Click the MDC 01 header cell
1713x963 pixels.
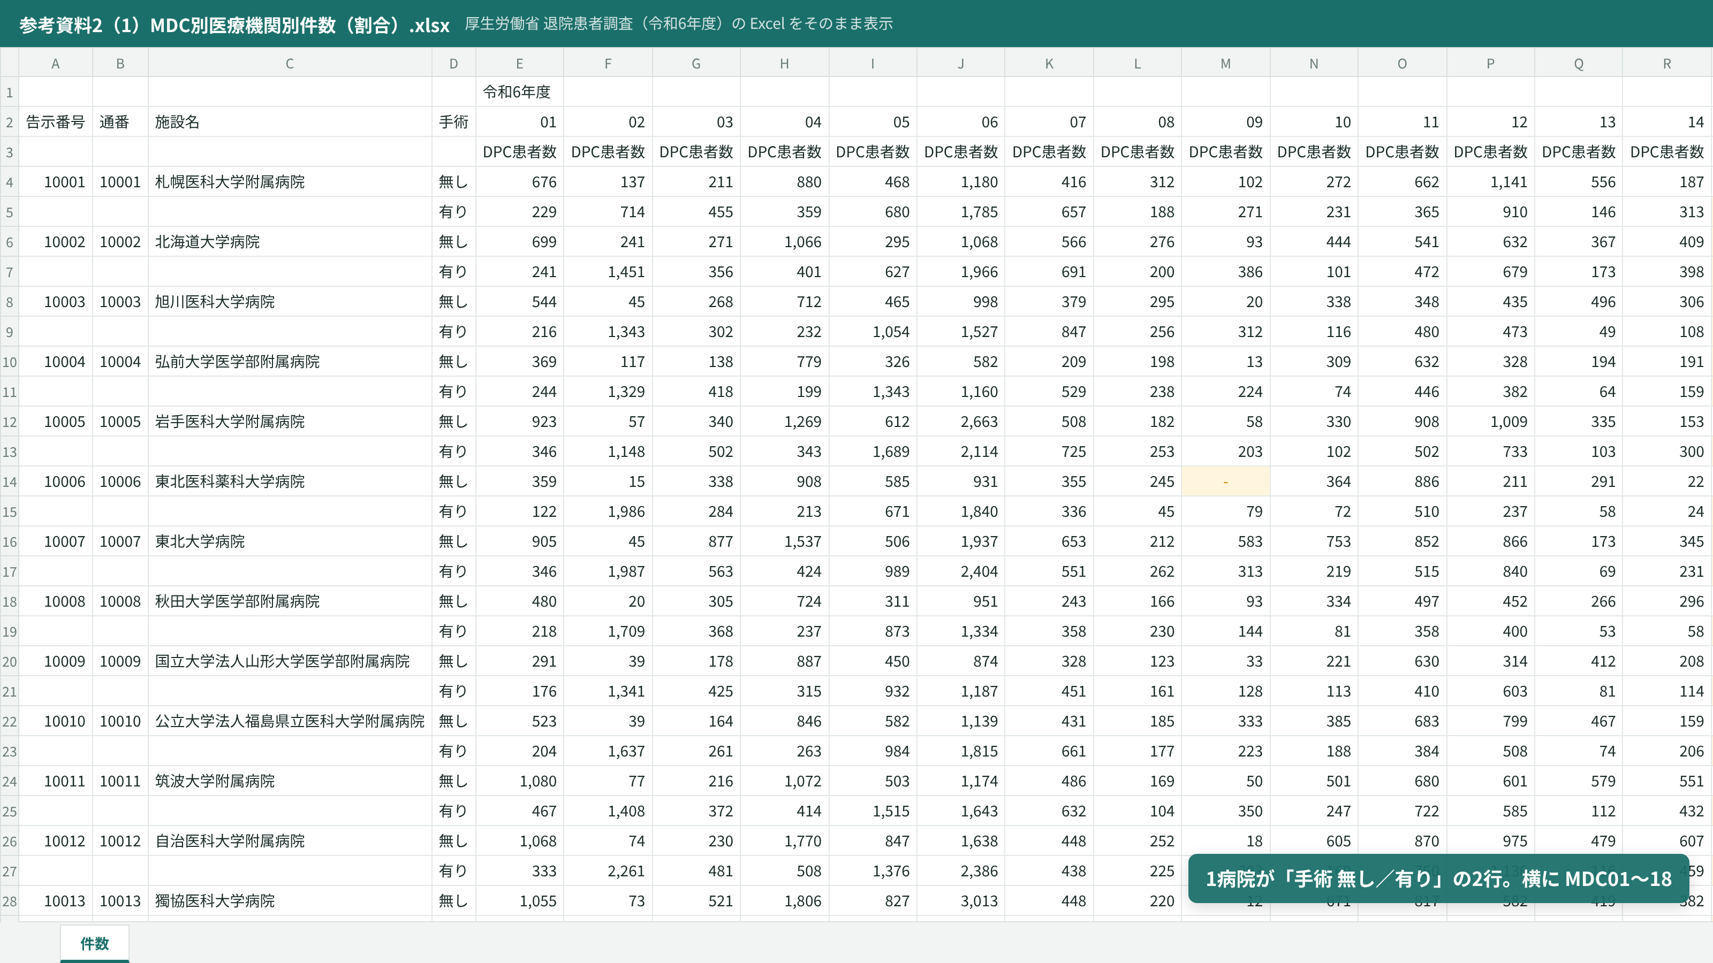pyautogui.click(x=519, y=123)
